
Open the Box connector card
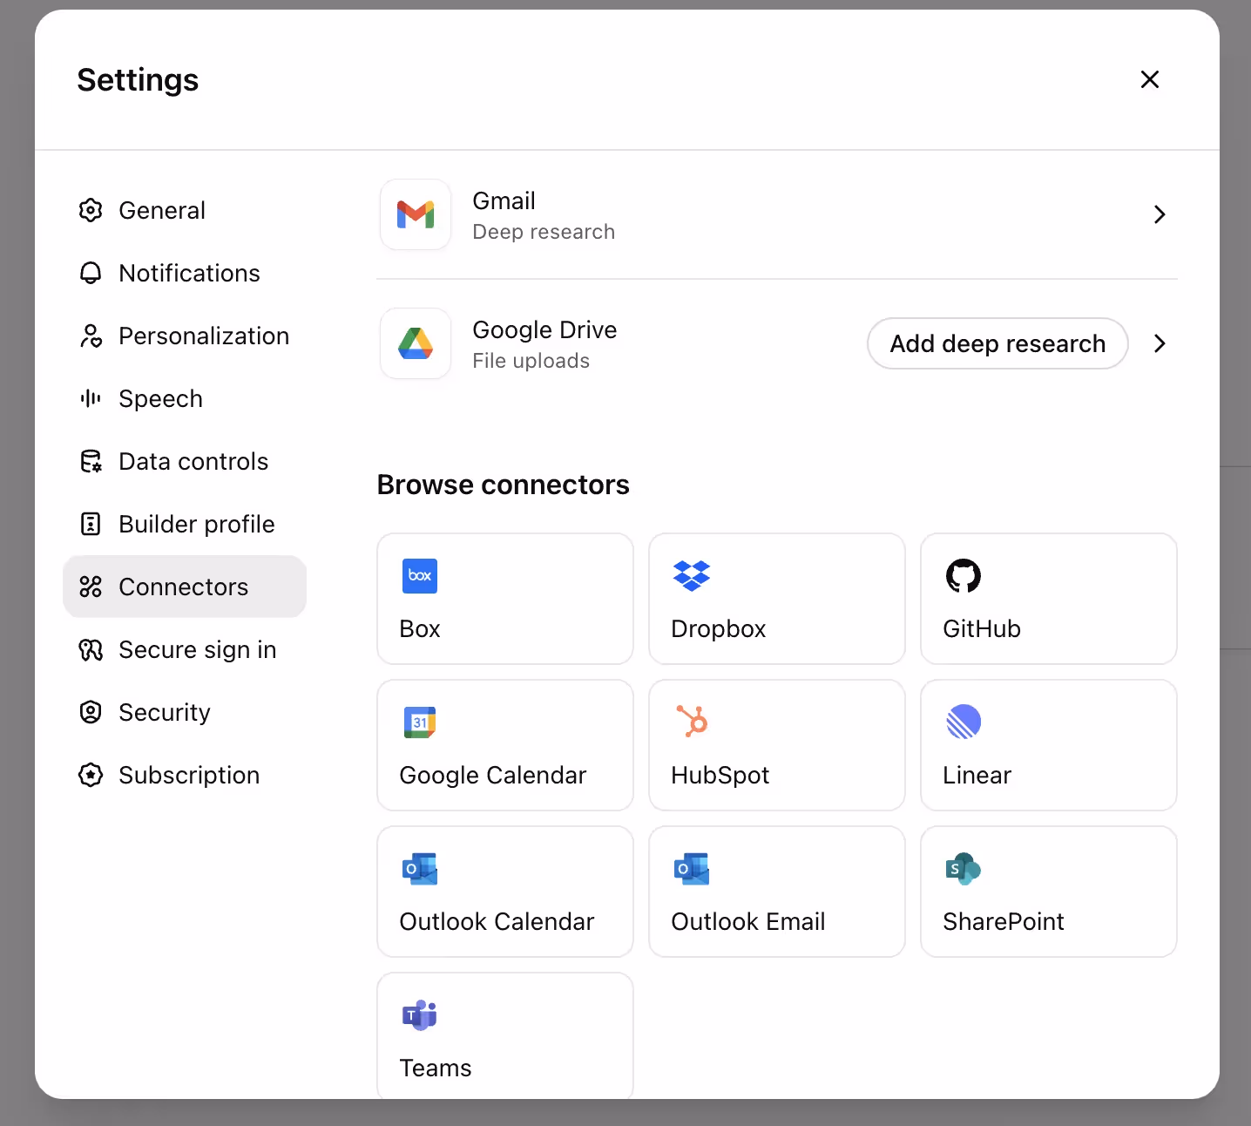click(x=505, y=599)
